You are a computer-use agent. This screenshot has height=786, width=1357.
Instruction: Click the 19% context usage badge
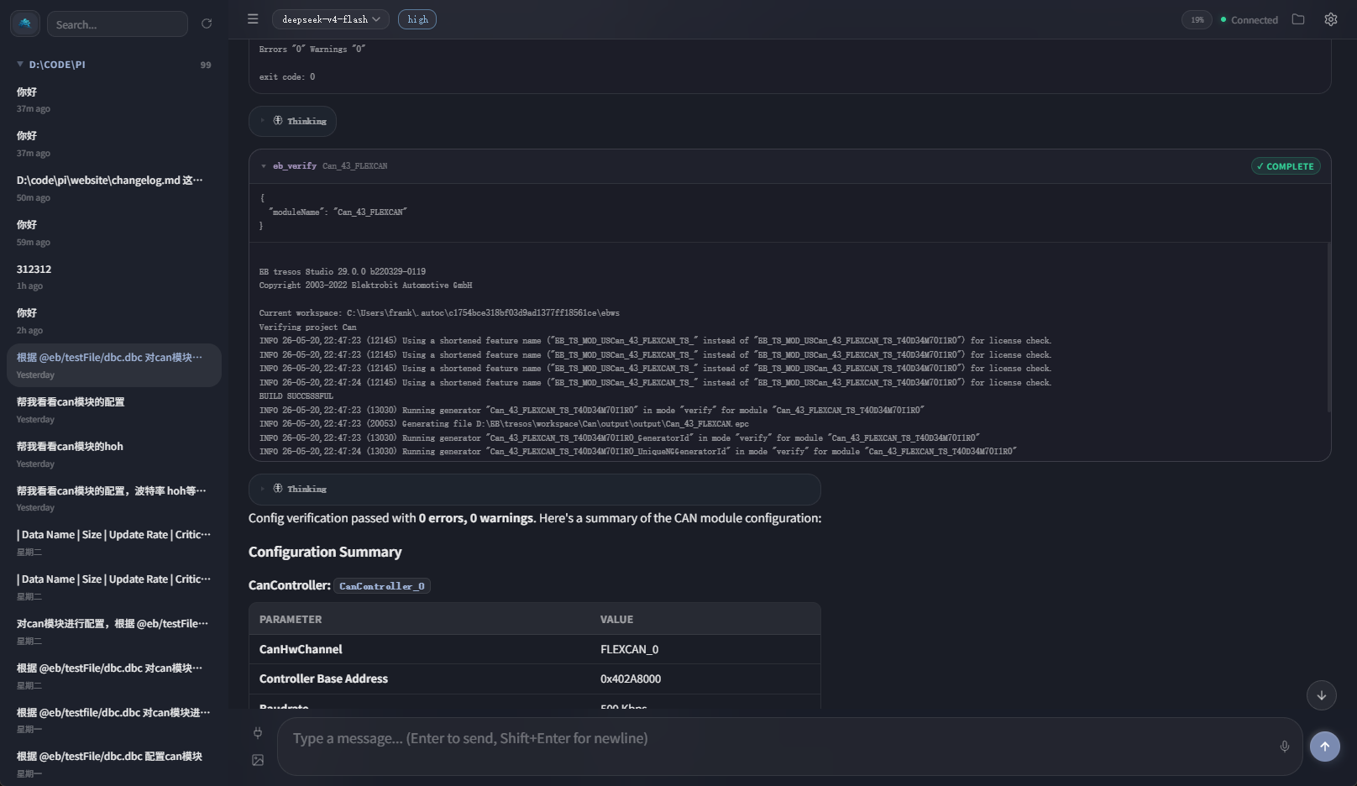coord(1197,19)
